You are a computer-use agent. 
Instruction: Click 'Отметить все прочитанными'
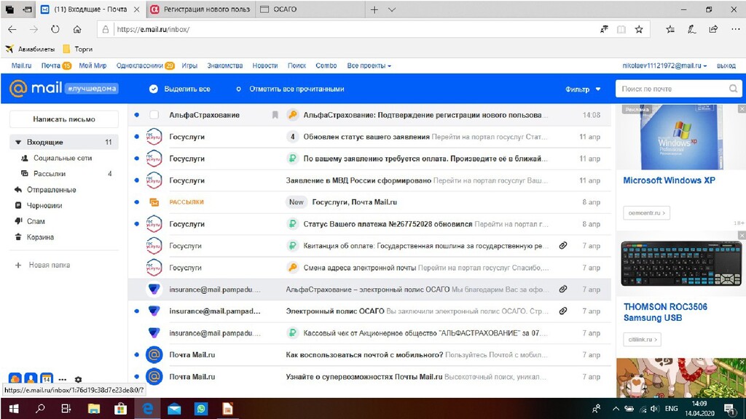pos(297,89)
